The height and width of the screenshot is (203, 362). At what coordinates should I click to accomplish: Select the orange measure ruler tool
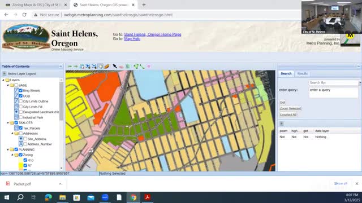click(x=107, y=67)
